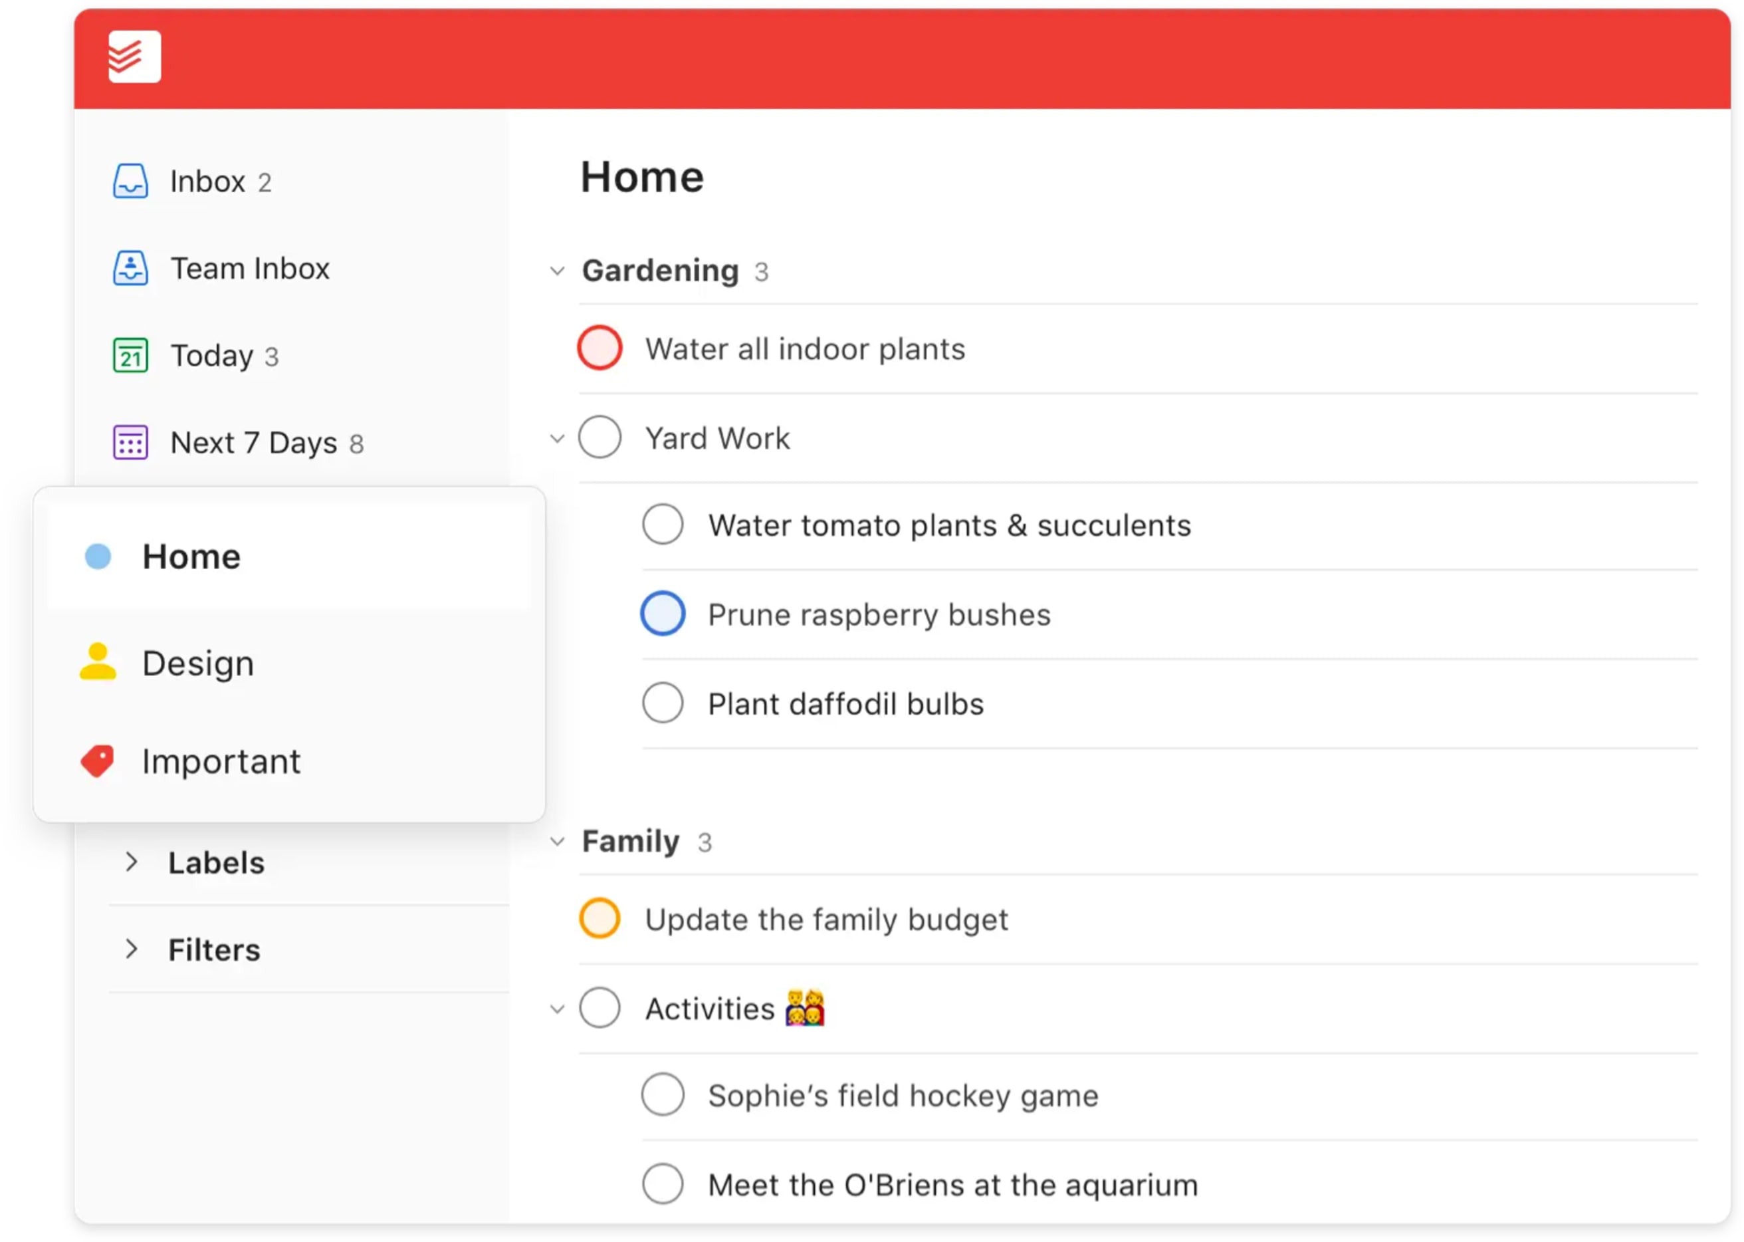Toggle checkbox for Water all indoor plants
Viewport: 1744px width, 1242px height.
(599, 348)
